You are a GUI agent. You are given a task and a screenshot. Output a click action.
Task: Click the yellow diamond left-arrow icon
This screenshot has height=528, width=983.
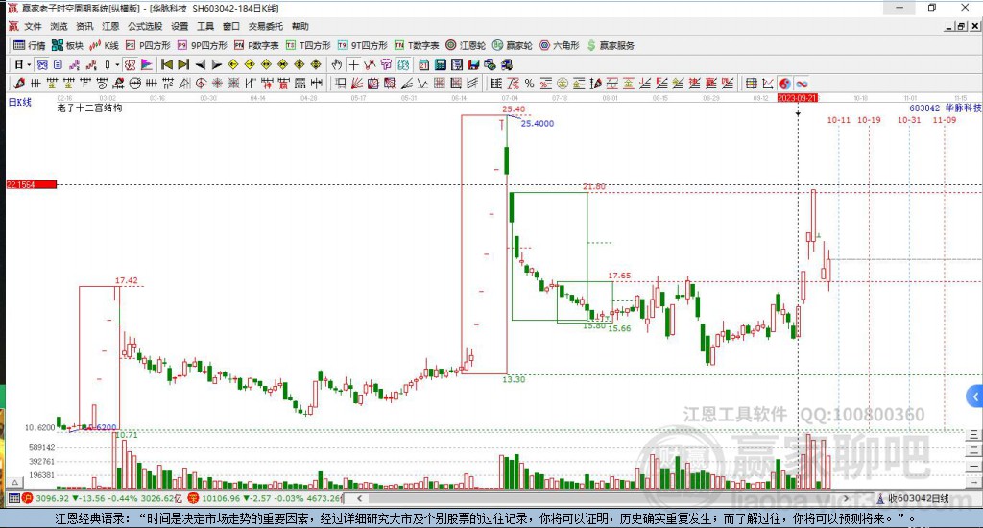tap(233, 64)
